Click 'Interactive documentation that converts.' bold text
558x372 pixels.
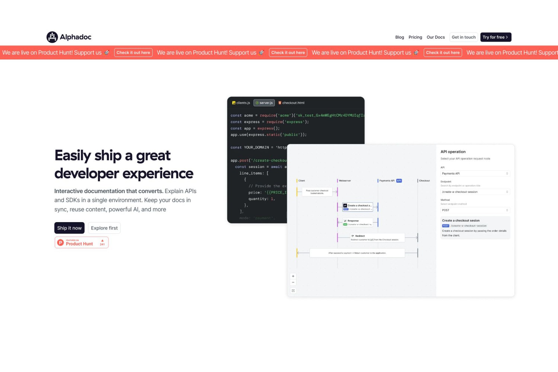click(109, 191)
